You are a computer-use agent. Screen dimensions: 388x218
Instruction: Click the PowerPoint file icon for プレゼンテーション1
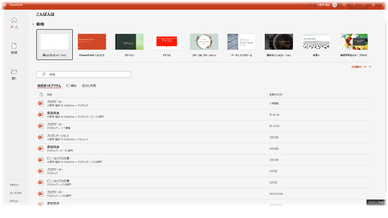(x=41, y=137)
